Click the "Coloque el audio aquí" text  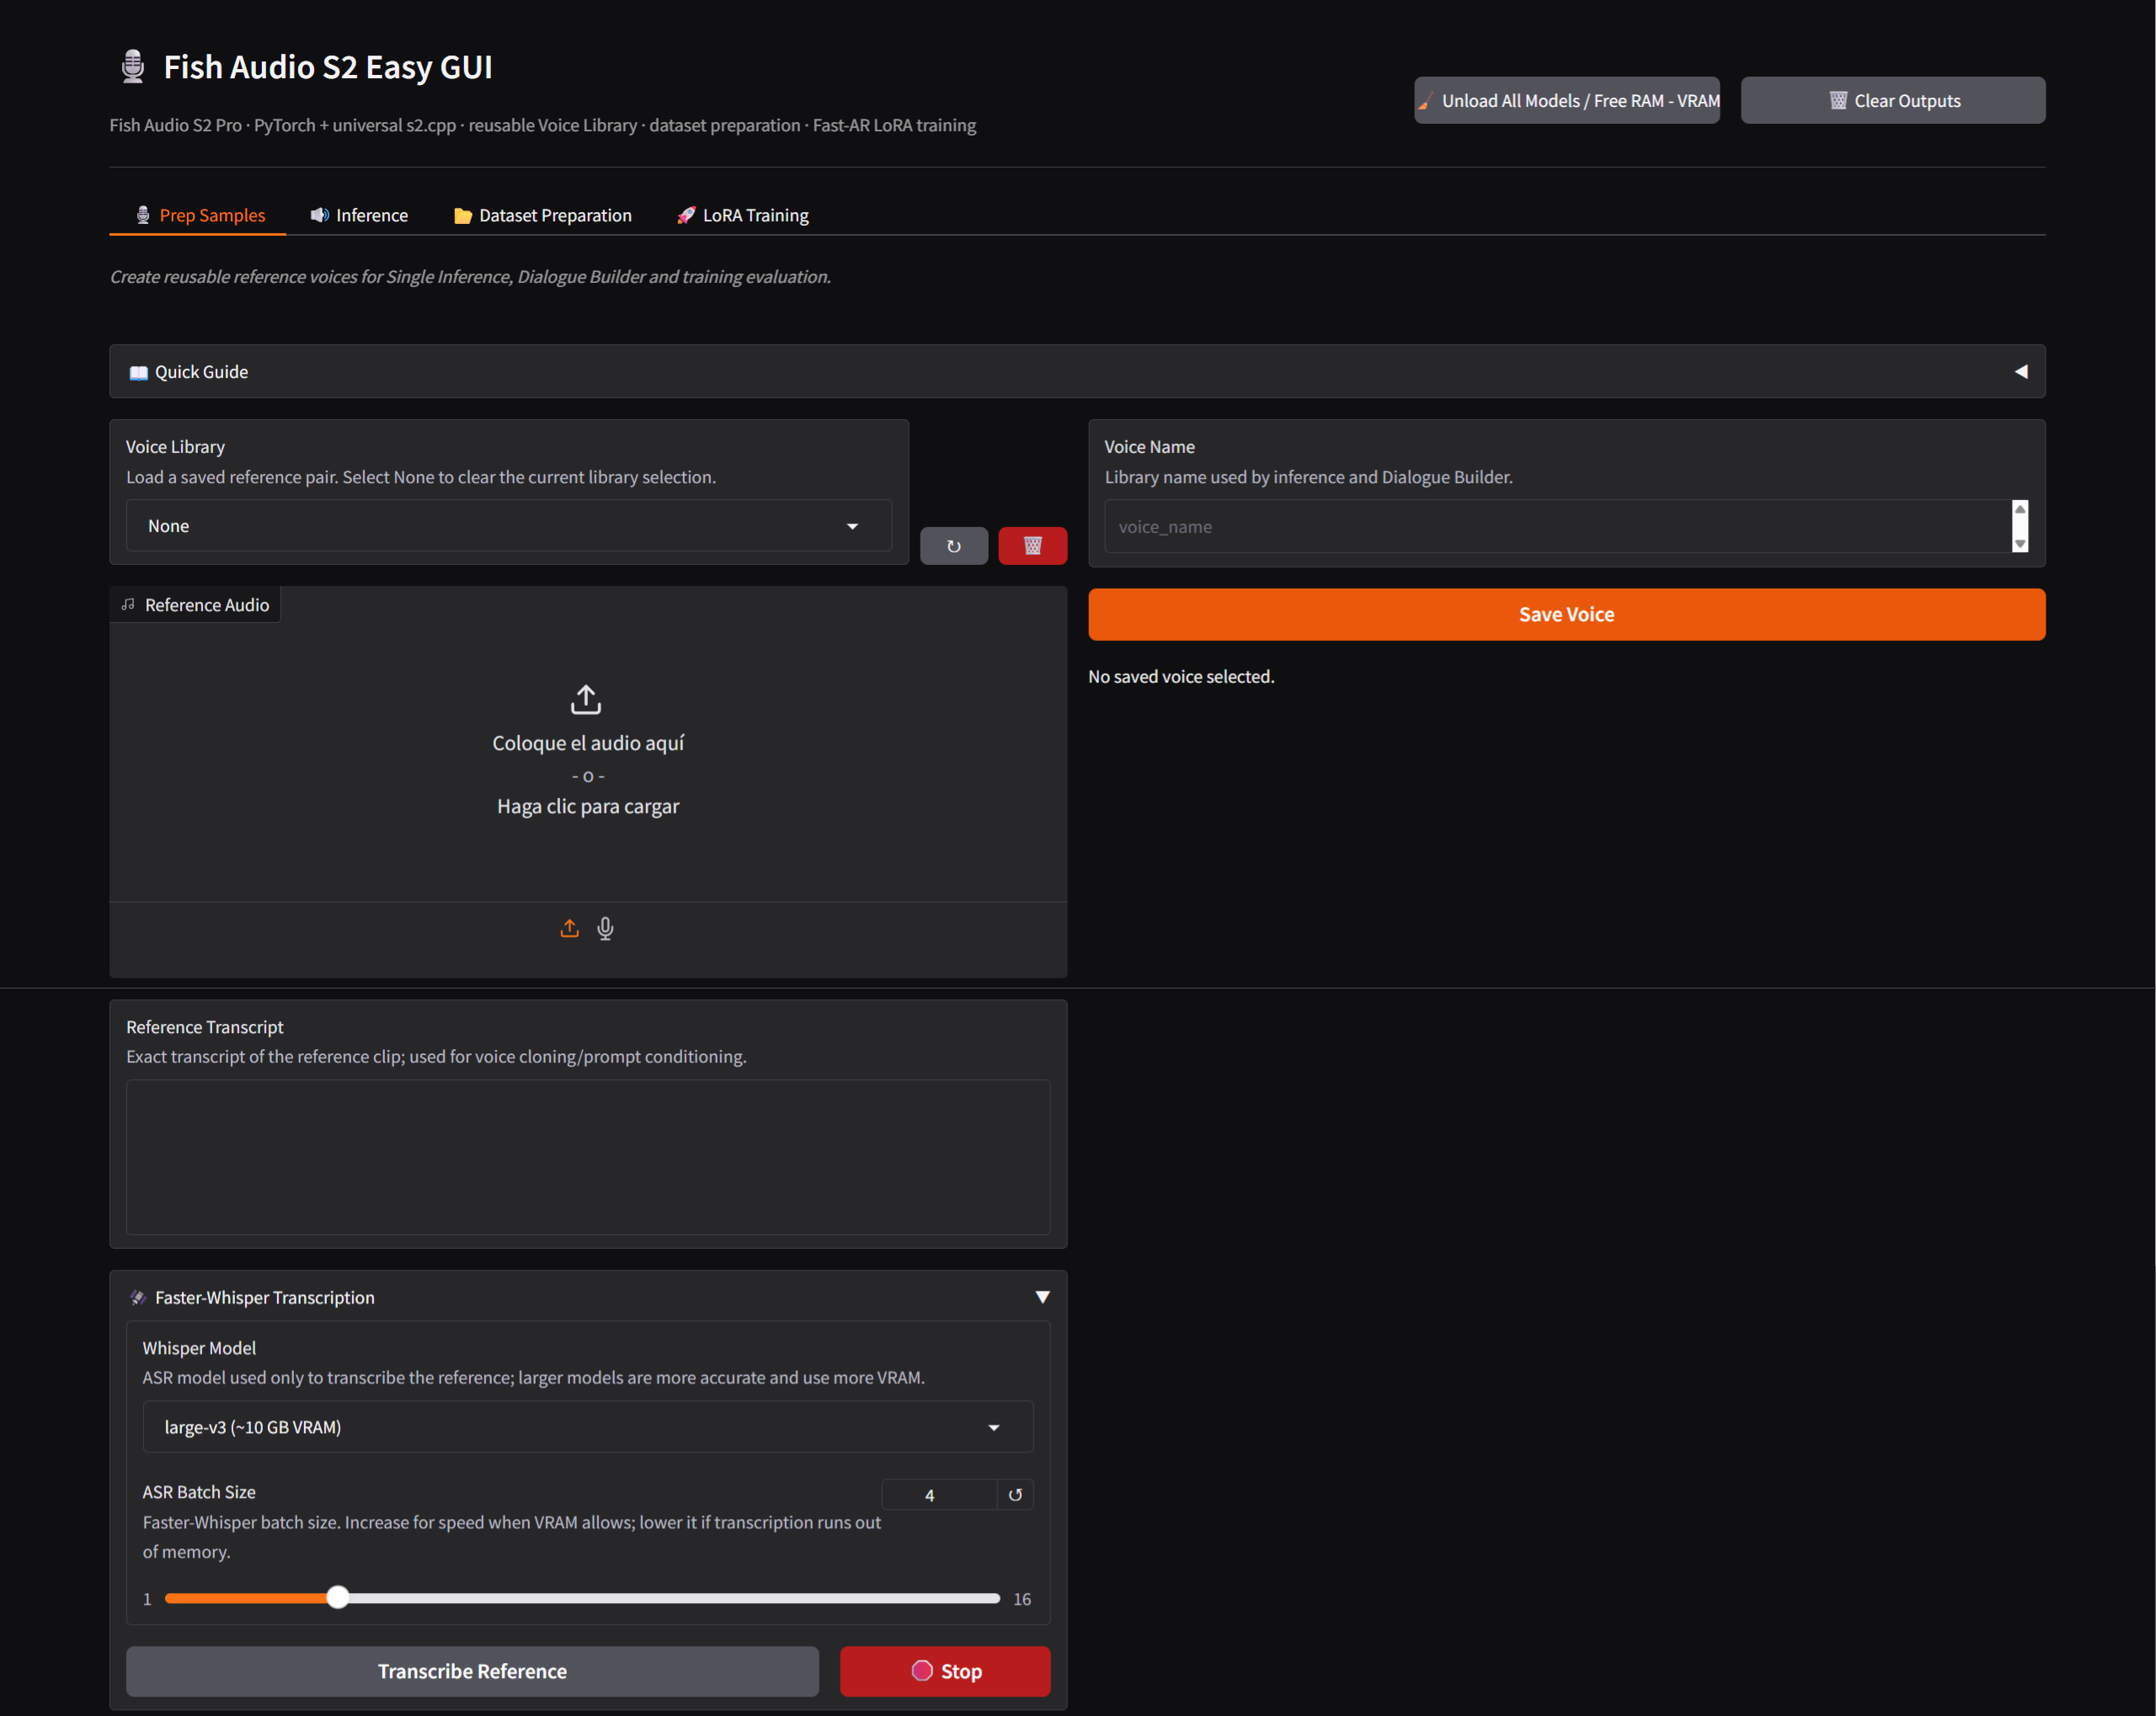588,743
